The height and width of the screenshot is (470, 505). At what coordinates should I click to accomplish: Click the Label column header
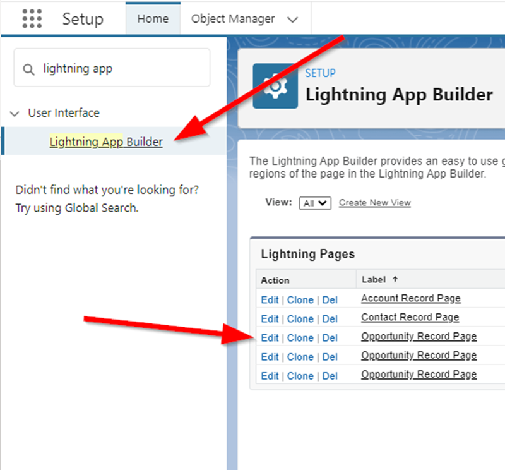(374, 279)
